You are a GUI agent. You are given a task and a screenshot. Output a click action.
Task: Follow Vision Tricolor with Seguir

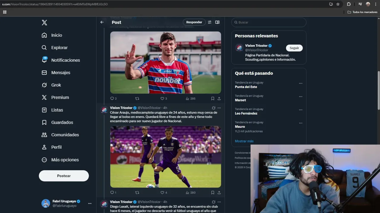[294, 48]
